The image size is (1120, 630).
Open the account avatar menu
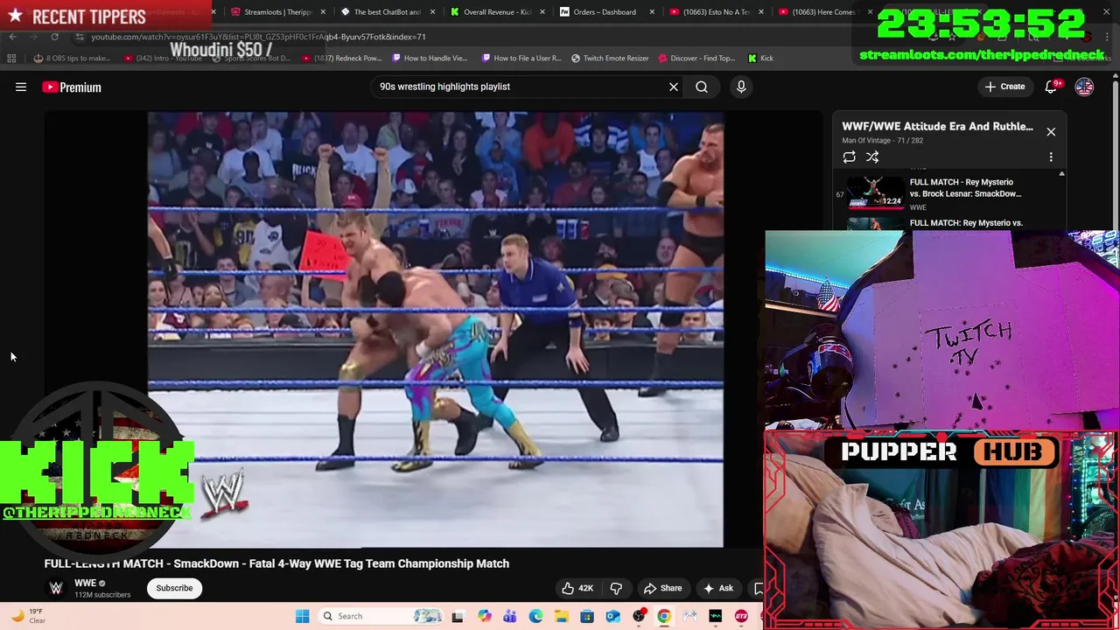coord(1084,87)
